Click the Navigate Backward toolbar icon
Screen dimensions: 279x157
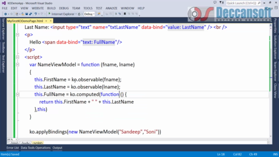click(6, 14)
